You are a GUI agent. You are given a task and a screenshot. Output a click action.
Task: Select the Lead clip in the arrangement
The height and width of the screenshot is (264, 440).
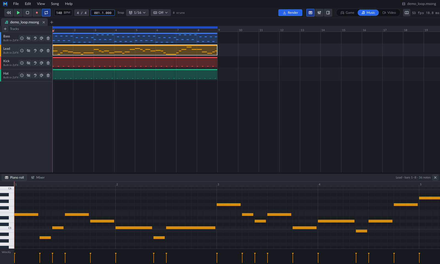(135, 50)
